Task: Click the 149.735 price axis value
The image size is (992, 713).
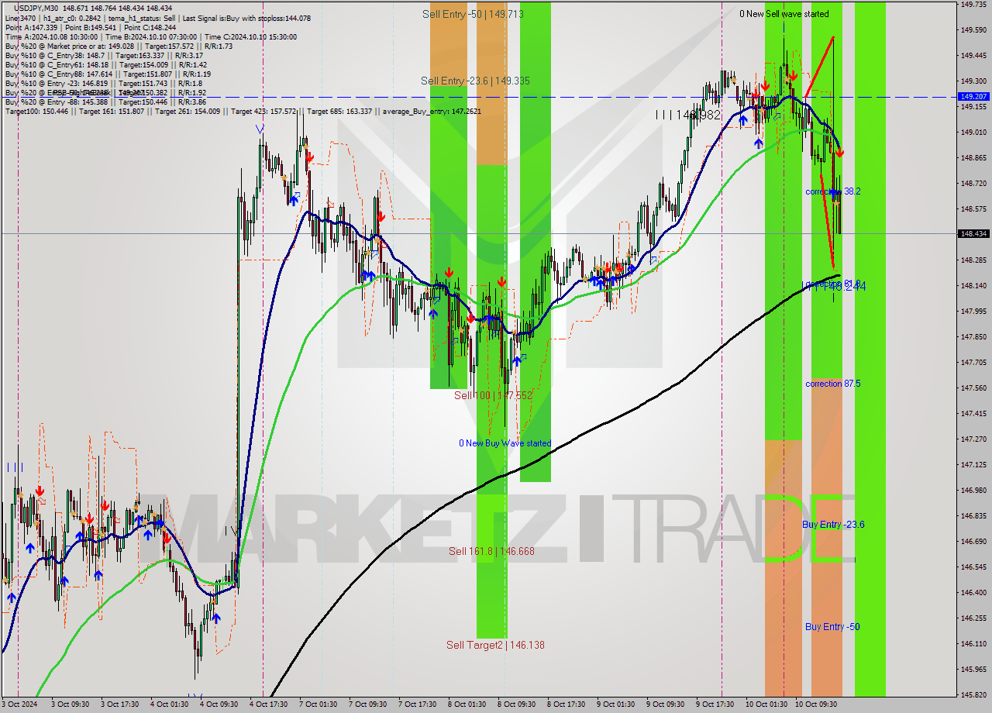Action: click(x=973, y=5)
